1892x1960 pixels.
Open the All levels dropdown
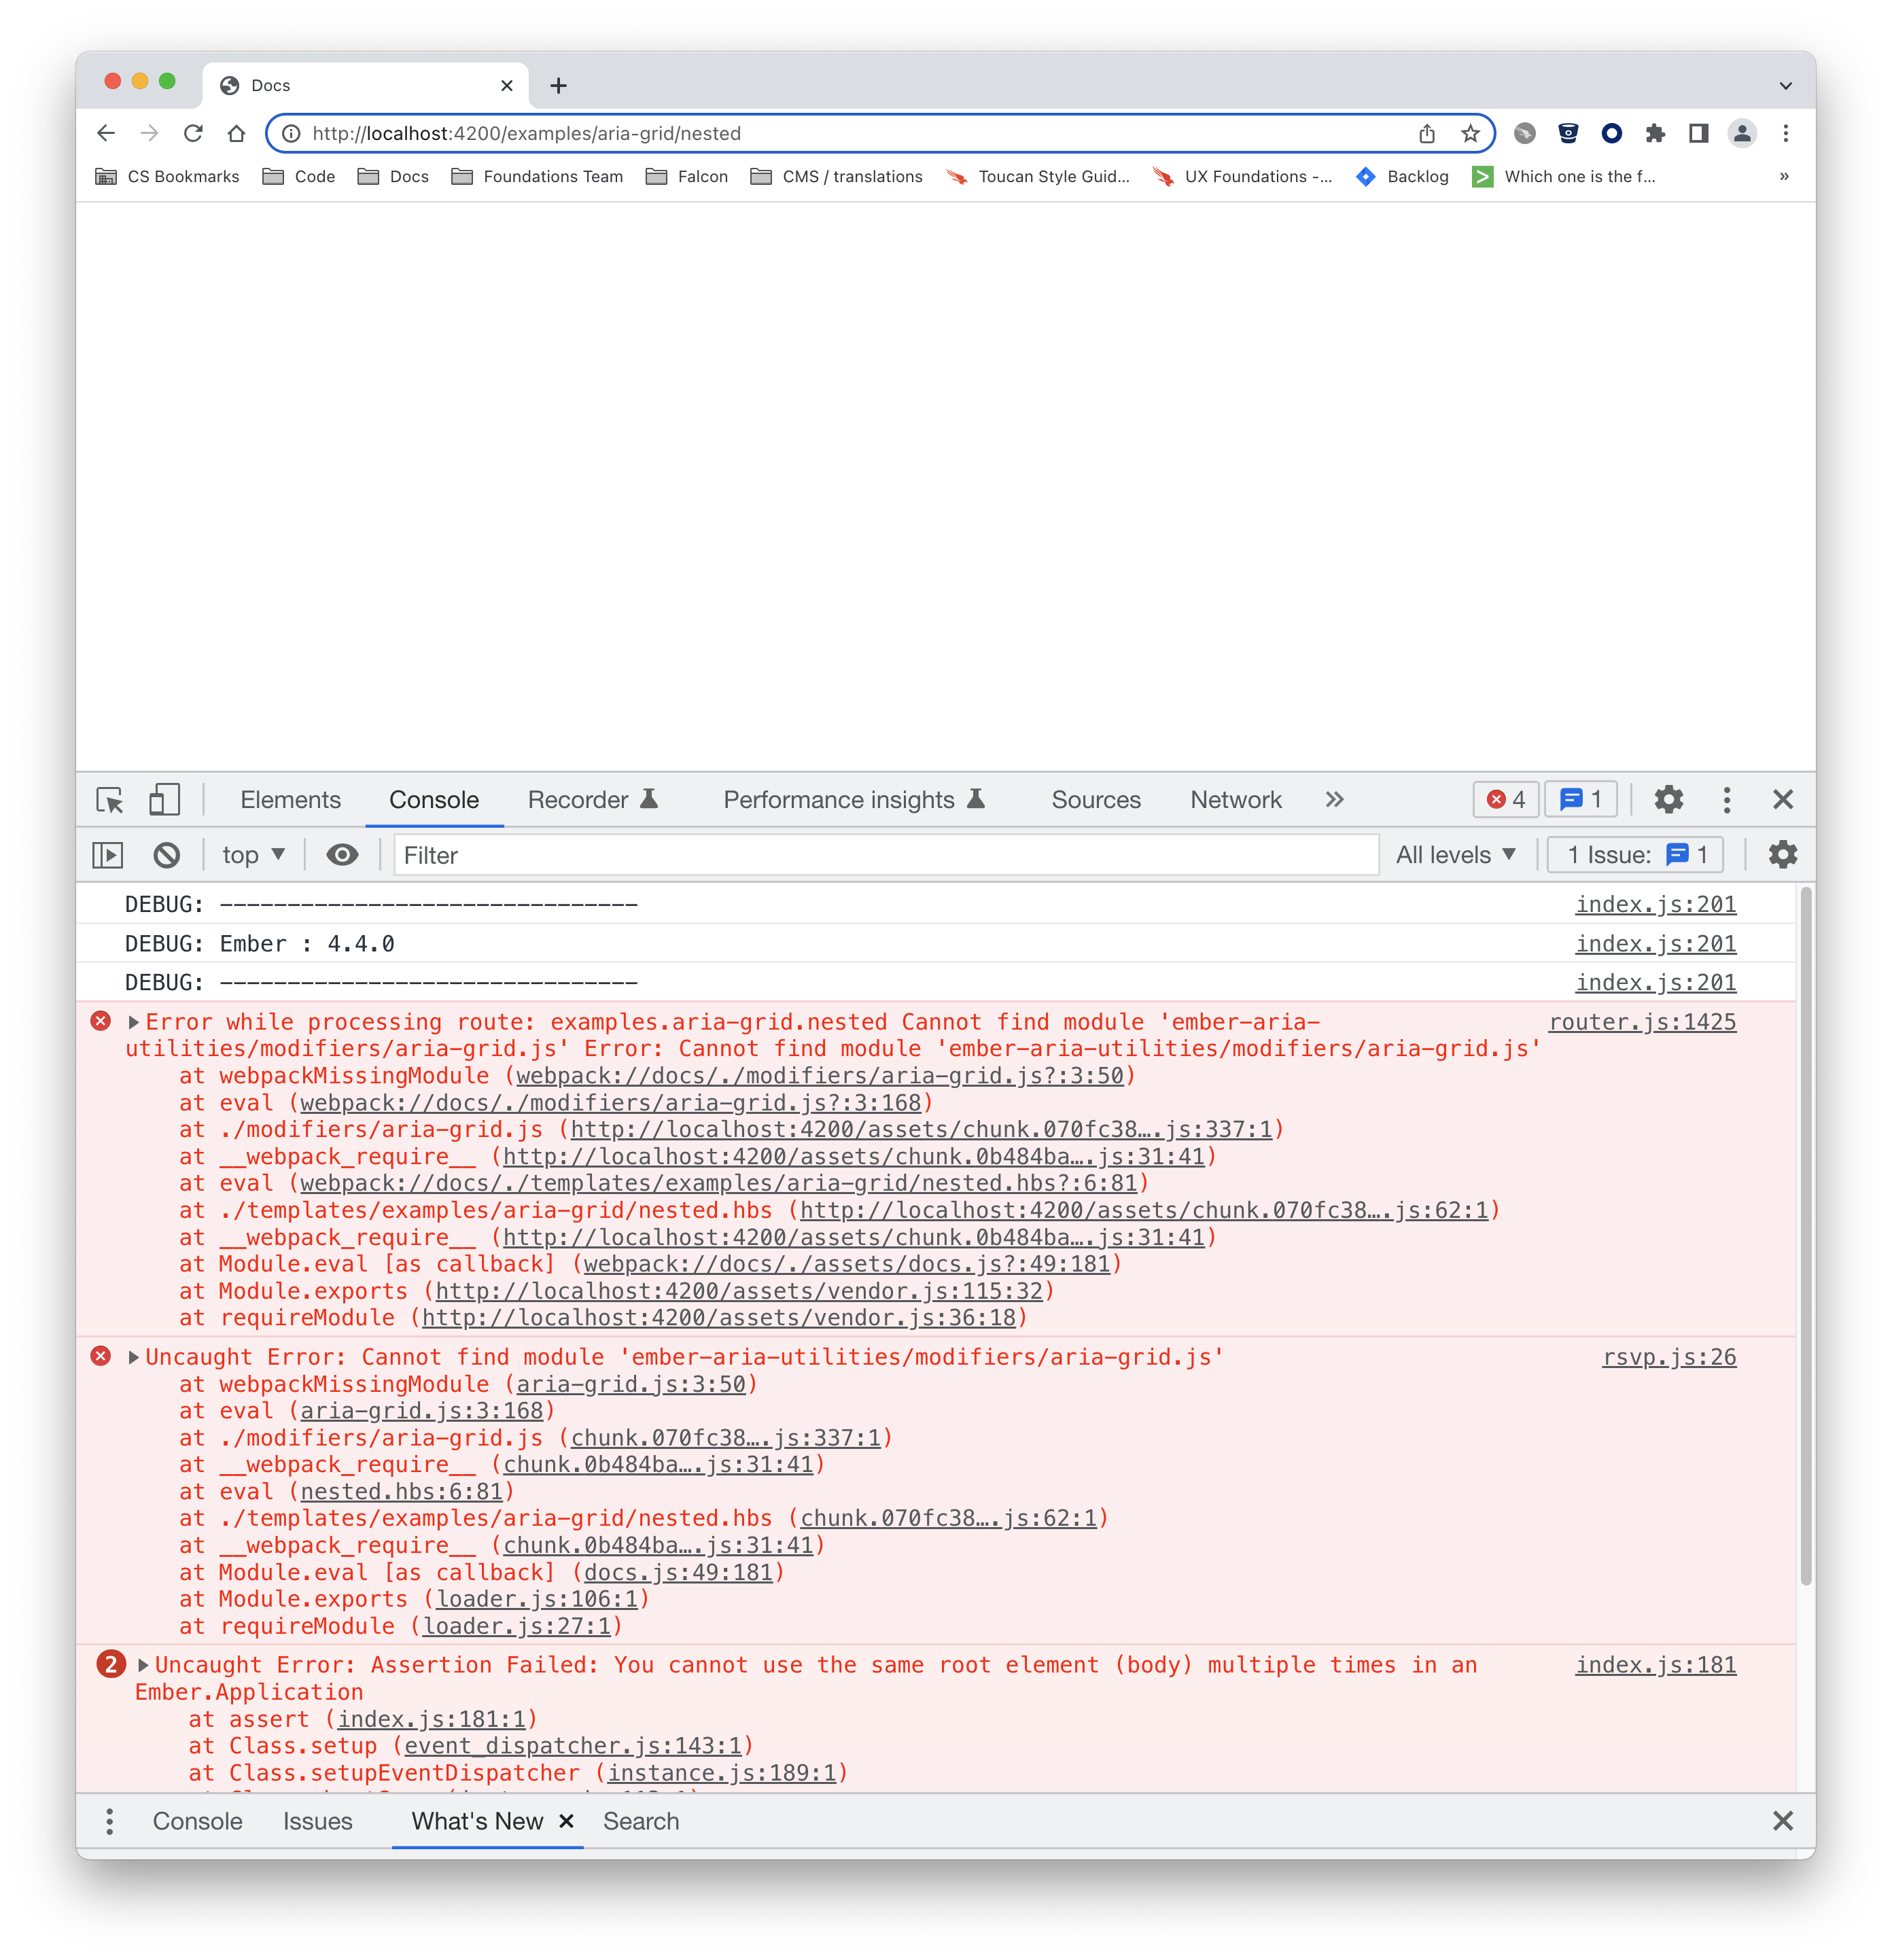coord(1454,855)
